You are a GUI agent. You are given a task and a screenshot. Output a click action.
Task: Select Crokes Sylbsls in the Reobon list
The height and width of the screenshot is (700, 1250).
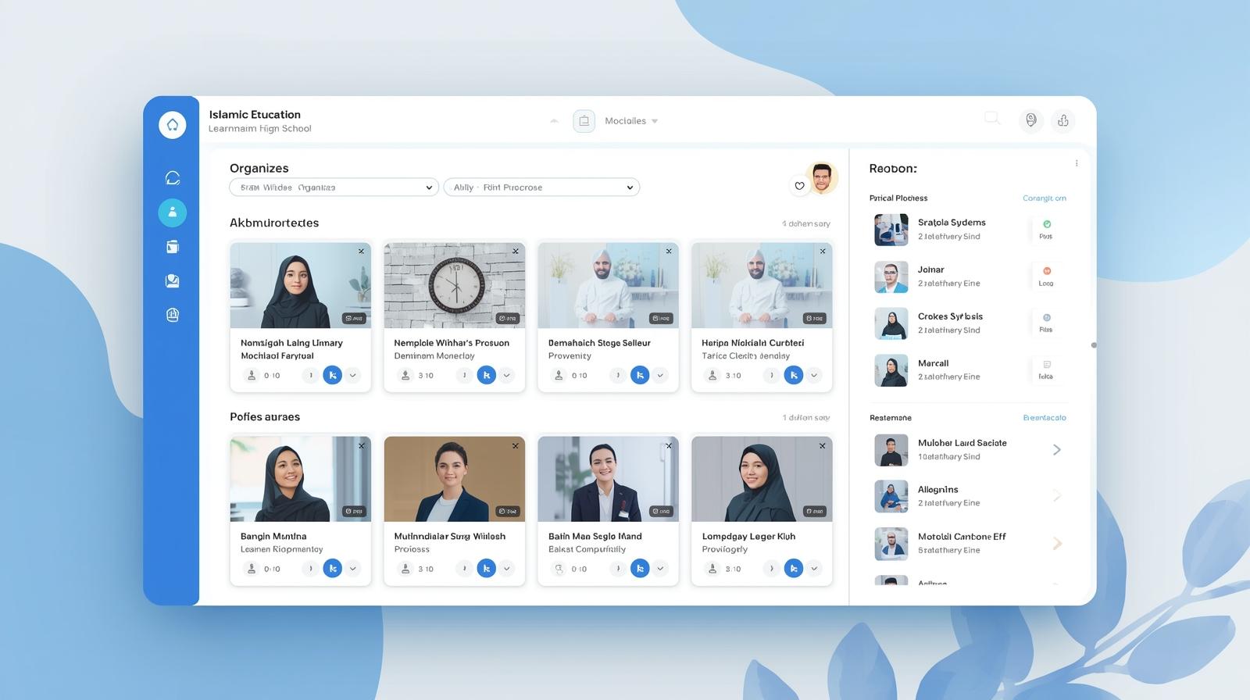point(970,323)
